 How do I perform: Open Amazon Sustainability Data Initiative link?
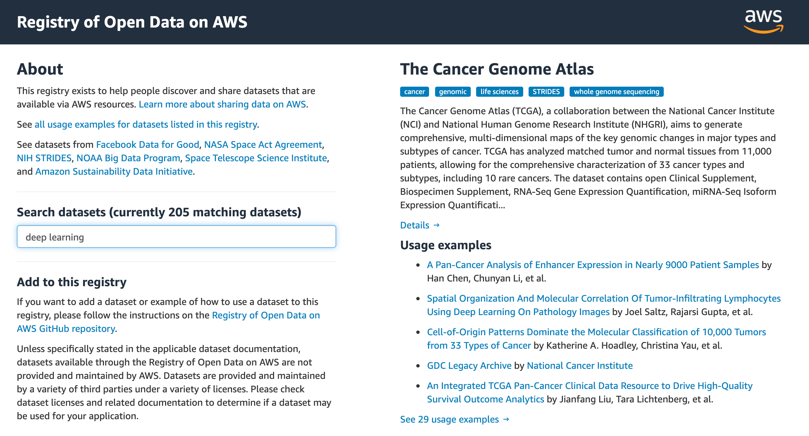114,172
